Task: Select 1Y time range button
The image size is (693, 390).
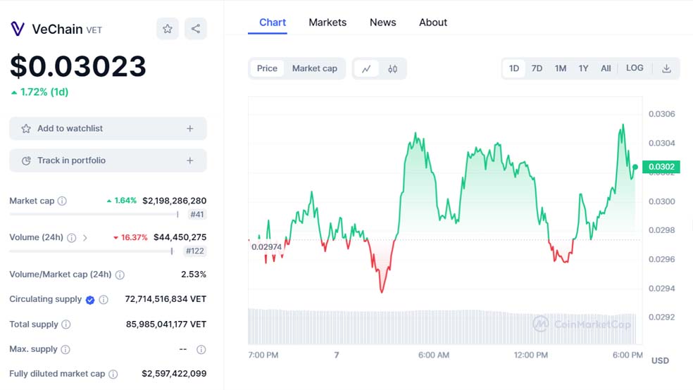Action: (583, 68)
